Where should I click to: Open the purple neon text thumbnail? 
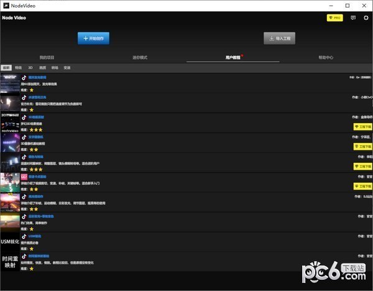[x=10, y=143]
